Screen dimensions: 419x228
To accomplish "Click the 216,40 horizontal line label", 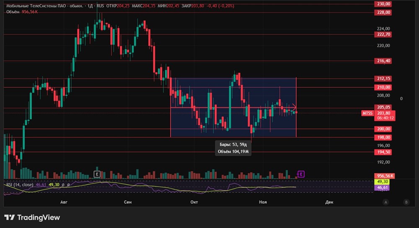I will pyautogui.click(x=383, y=61).
